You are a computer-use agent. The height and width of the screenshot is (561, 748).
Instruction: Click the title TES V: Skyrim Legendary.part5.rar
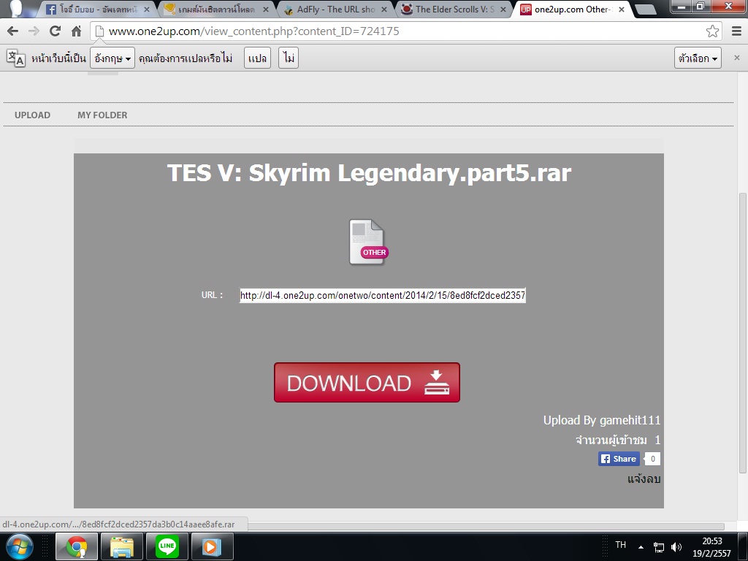click(x=369, y=172)
